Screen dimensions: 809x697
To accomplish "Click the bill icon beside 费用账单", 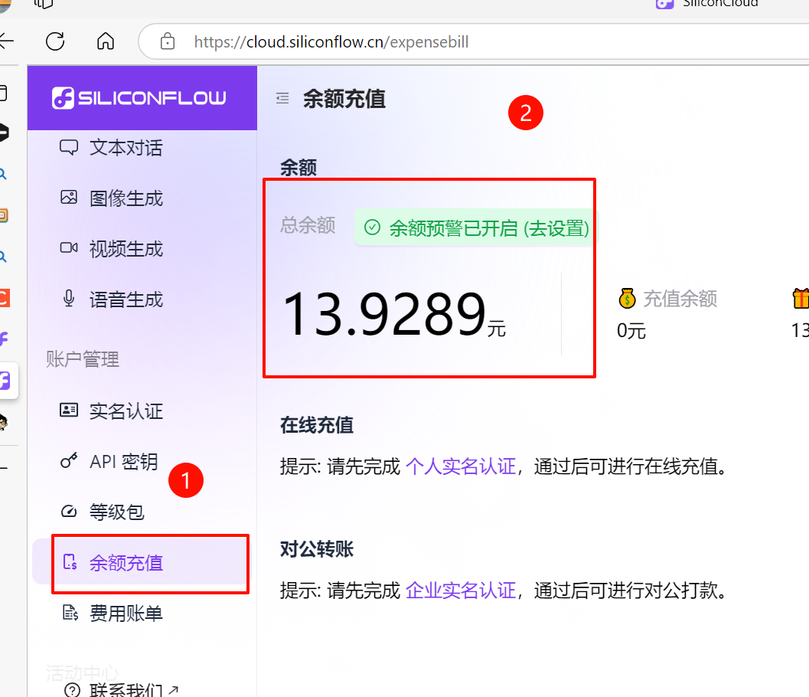I will (x=70, y=613).
